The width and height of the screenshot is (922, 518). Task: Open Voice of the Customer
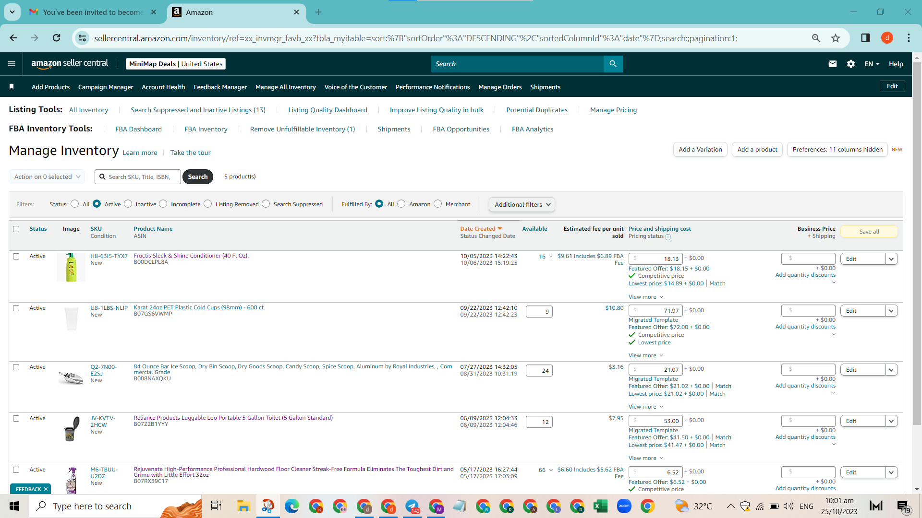pos(356,87)
